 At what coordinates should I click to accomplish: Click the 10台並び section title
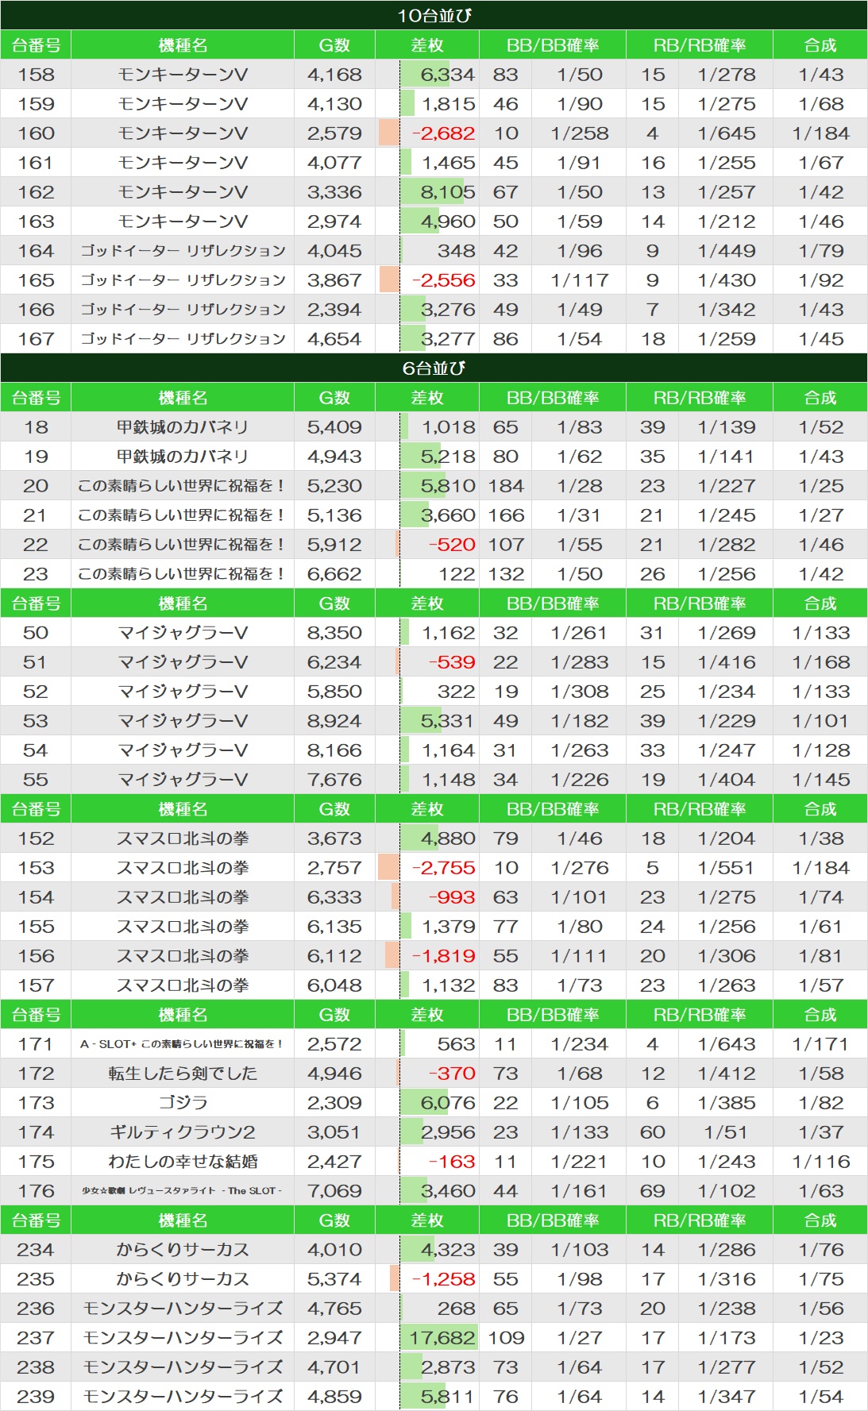(x=434, y=15)
